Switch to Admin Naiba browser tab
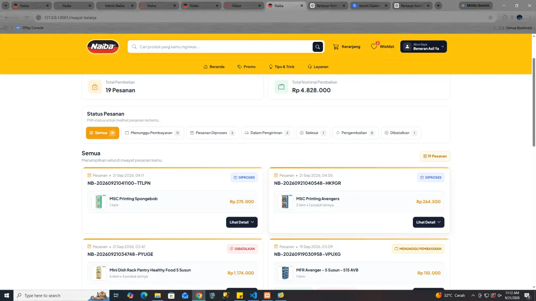Viewport: 536px width, 301px height. tap(116, 6)
